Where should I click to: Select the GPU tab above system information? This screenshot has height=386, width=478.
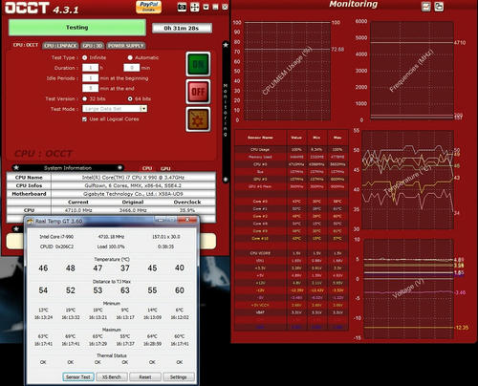(165, 168)
